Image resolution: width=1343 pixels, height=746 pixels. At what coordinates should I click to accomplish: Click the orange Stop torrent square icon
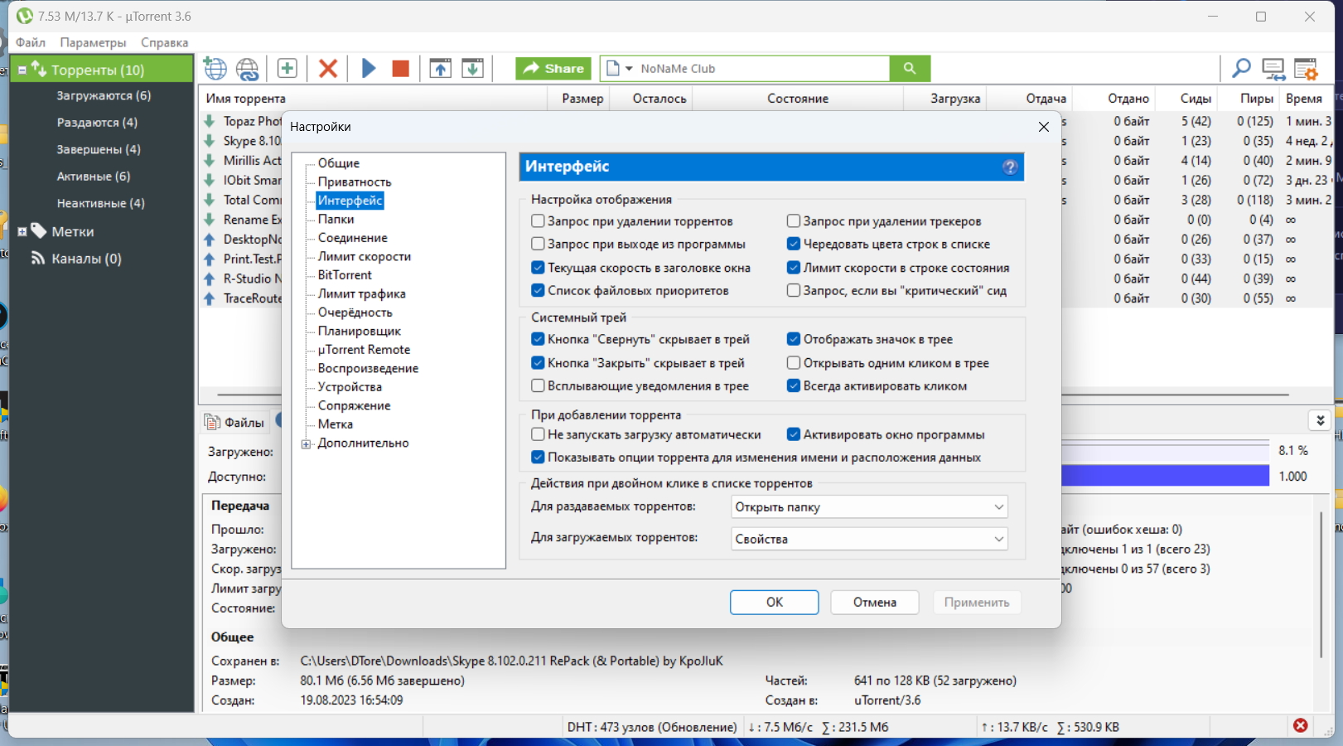pyautogui.click(x=401, y=69)
